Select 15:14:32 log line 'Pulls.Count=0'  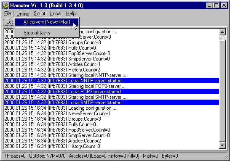pos(112,48)
